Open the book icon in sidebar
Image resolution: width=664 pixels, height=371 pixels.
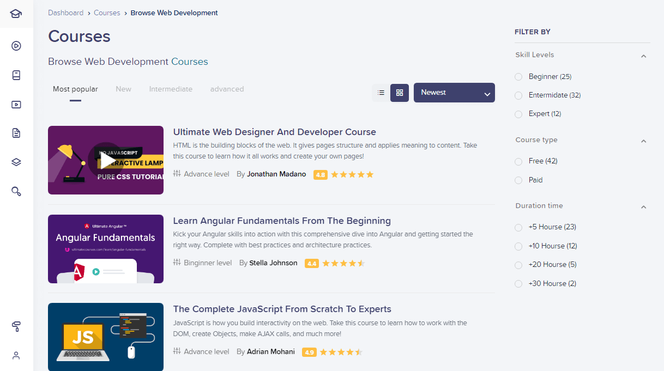pyautogui.click(x=16, y=75)
